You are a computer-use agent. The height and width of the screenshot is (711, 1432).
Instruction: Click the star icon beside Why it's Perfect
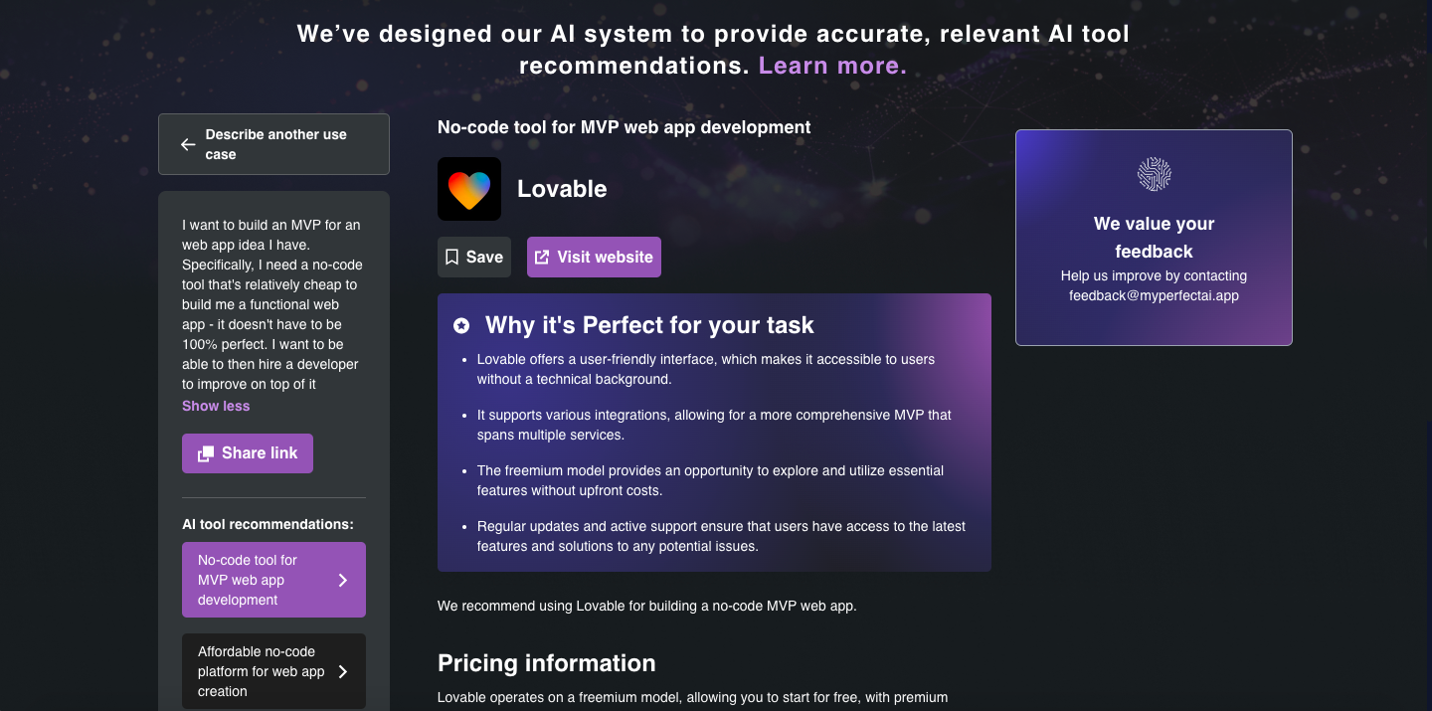pyautogui.click(x=461, y=325)
